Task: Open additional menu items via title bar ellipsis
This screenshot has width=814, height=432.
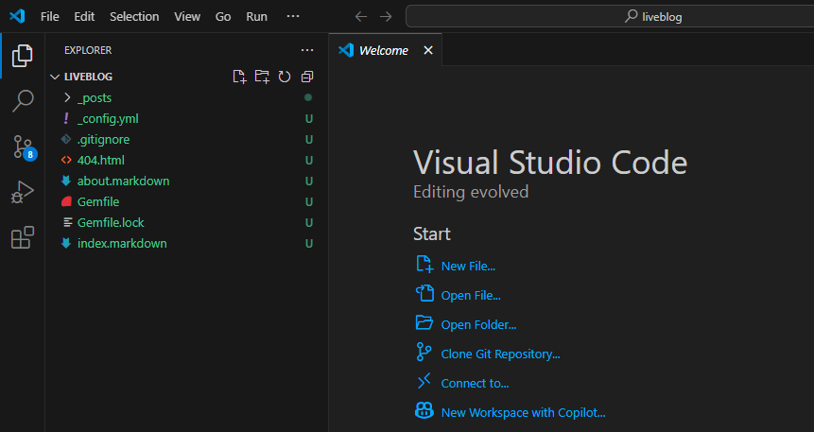Action: [x=293, y=16]
